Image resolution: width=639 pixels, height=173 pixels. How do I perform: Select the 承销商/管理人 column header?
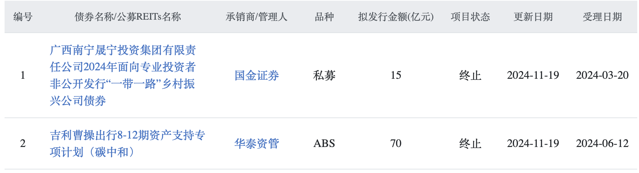256,17
